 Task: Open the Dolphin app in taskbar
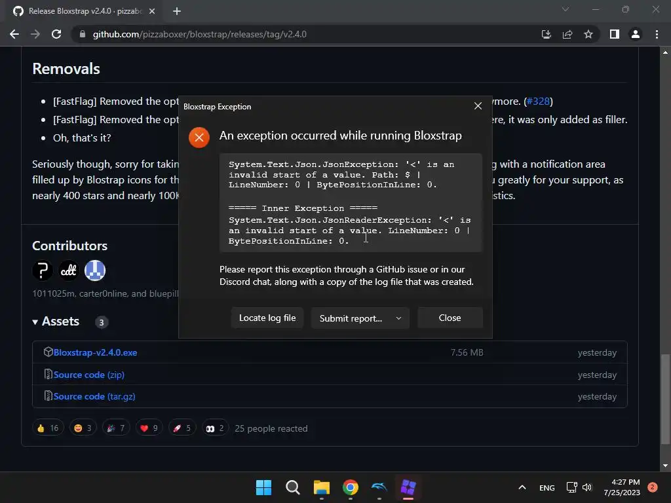379,487
